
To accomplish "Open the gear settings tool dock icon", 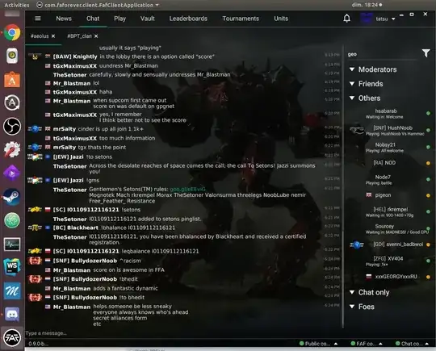I will [12, 149].
